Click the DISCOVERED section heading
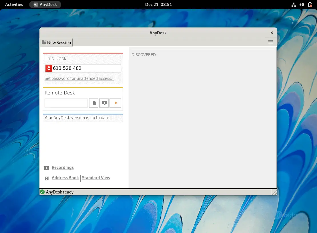Screen dimensions: 317x233 [143, 55]
